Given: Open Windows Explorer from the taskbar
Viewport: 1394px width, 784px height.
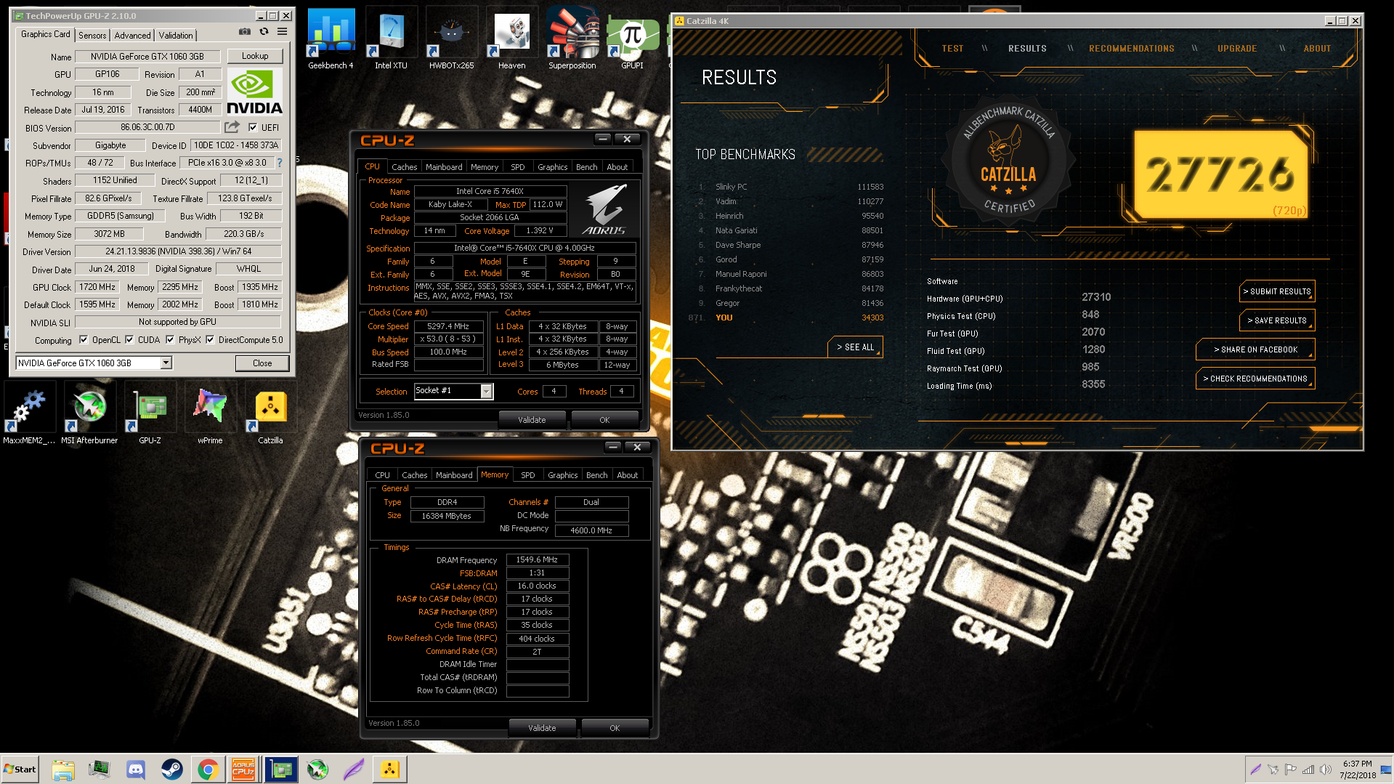Looking at the screenshot, I should tap(63, 769).
